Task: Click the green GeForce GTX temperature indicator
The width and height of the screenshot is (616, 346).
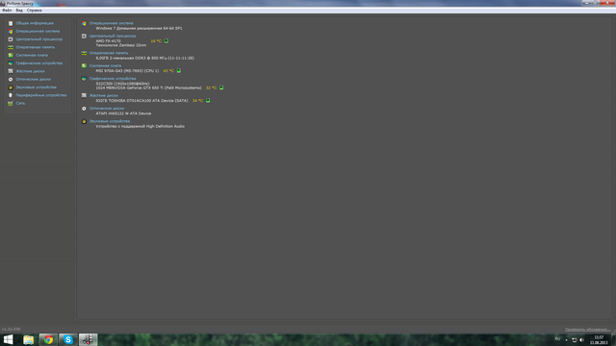Action: click(x=221, y=87)
